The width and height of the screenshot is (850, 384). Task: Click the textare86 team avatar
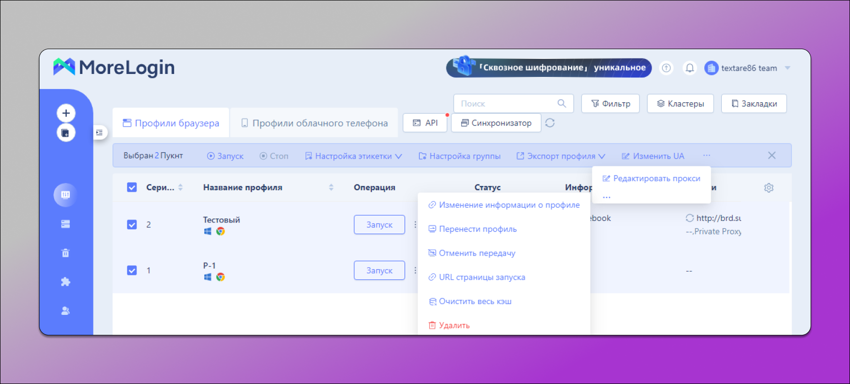712,68
